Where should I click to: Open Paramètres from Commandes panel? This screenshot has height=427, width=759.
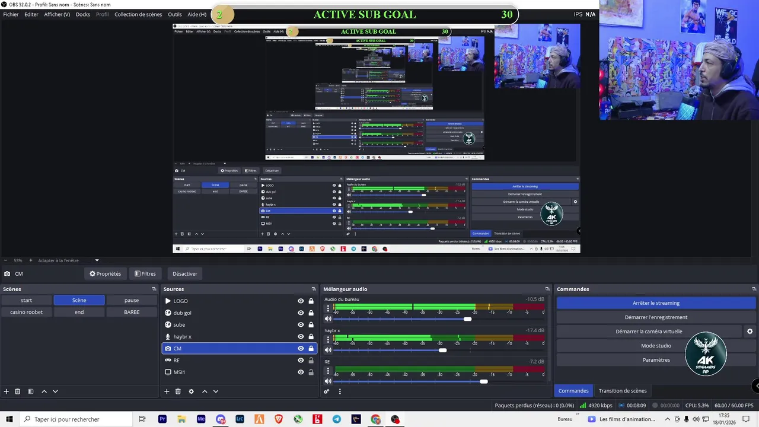[x=656, y=360]
